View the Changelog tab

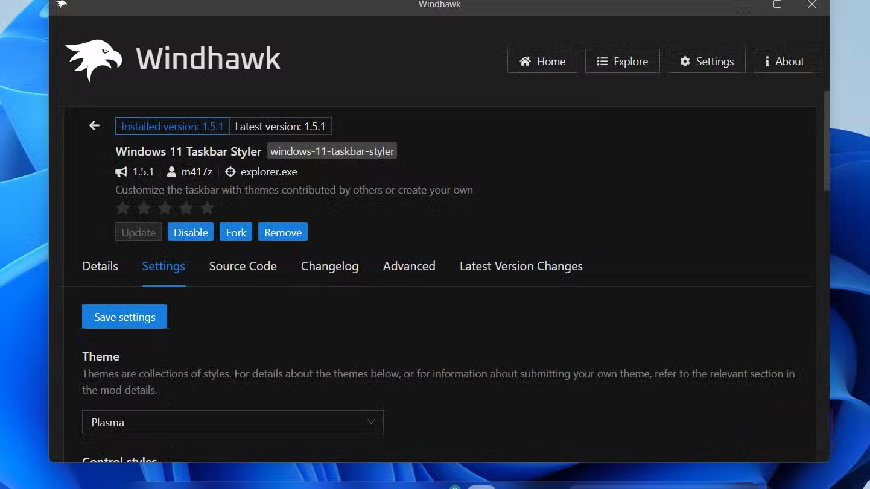329,266
